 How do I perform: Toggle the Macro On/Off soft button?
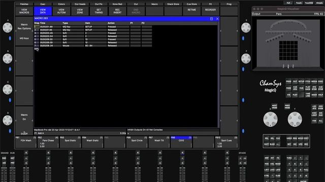click(x=24, y=121)
